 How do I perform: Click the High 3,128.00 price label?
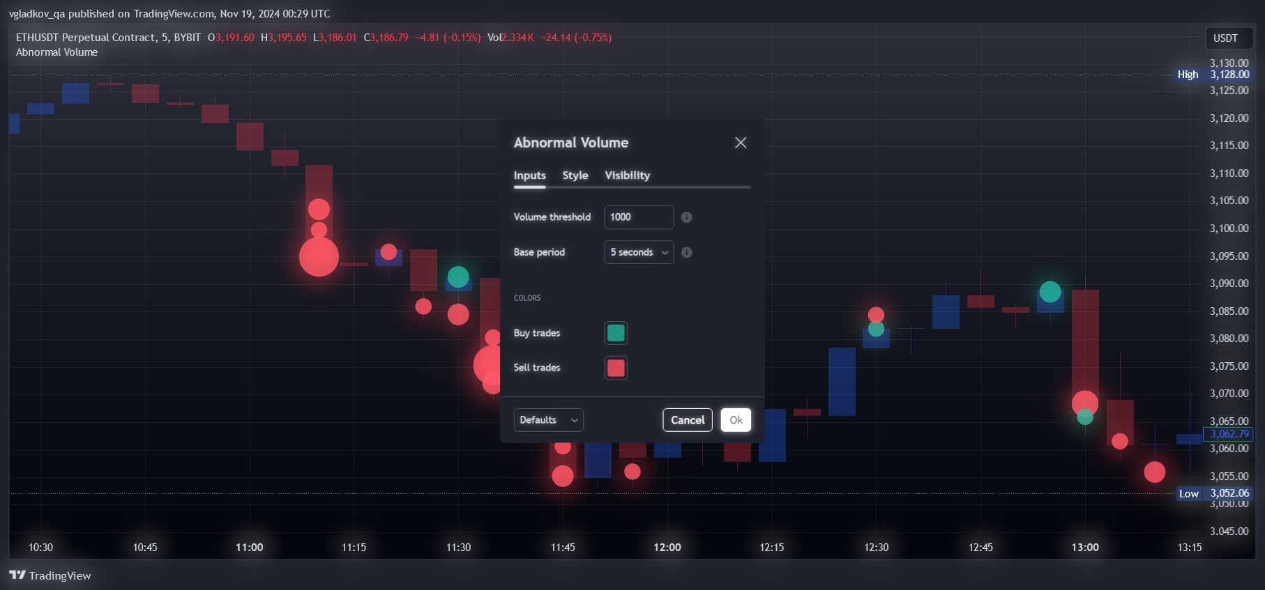(x=1213, y=75)
